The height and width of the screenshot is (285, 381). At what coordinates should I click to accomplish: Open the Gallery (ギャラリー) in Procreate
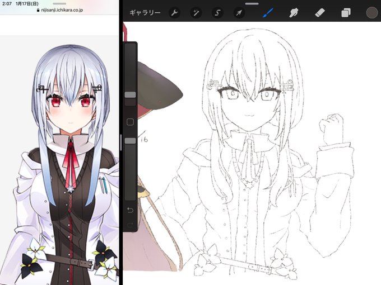[x=145, y=13]
